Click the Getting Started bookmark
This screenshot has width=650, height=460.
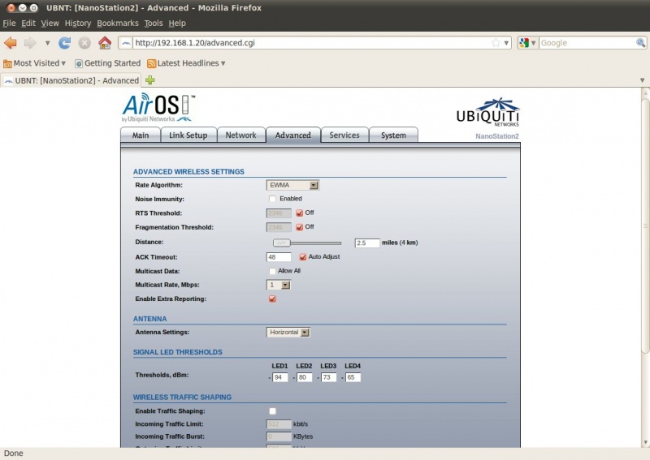pos(107,63)
